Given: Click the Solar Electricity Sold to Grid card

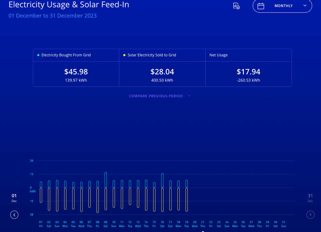Looking at the screenshot, I should [x=162, y=68].
